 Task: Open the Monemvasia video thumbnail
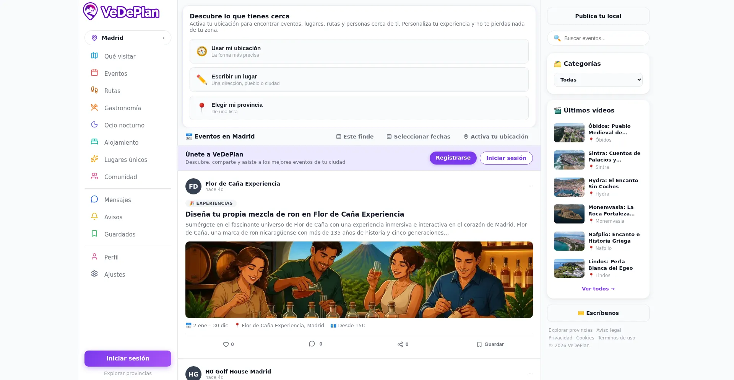(569, 214)
